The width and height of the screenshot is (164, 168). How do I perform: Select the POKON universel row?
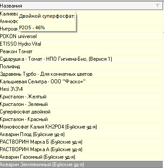pyautogui.click(x=81, y=36)
